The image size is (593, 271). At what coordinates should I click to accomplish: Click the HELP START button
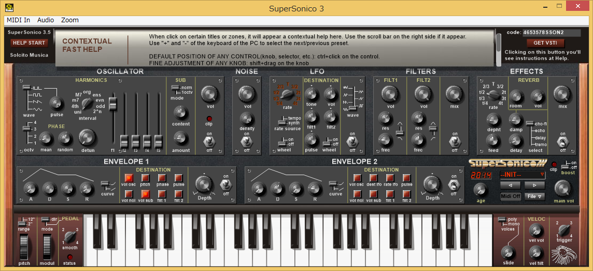[29, 42]
